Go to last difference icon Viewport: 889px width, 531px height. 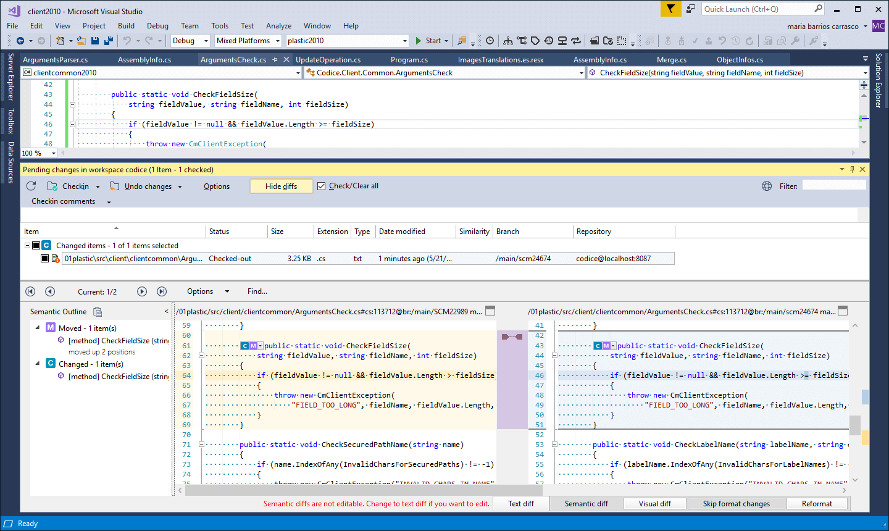[x=162, y=291]
